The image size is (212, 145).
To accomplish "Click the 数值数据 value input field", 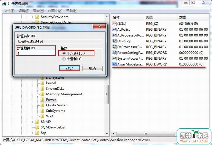I will [x=36, y=53].
